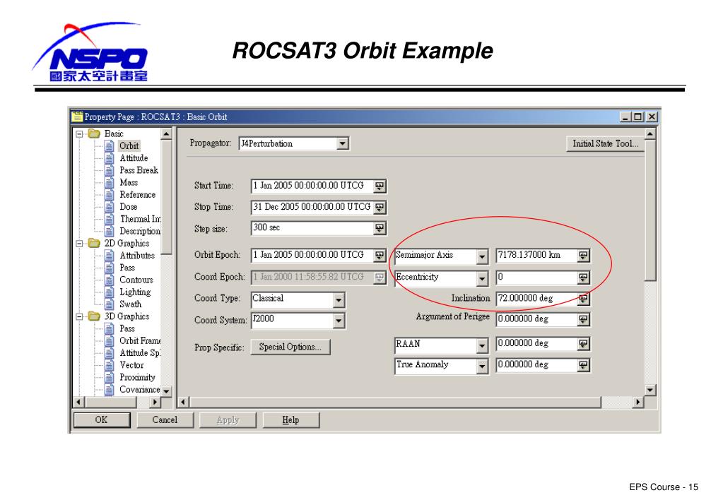This screenshot has height=500, width=723.
Task: Open Orbit Frame page under 3D Graphics
Action: click(x=140, y=340)
